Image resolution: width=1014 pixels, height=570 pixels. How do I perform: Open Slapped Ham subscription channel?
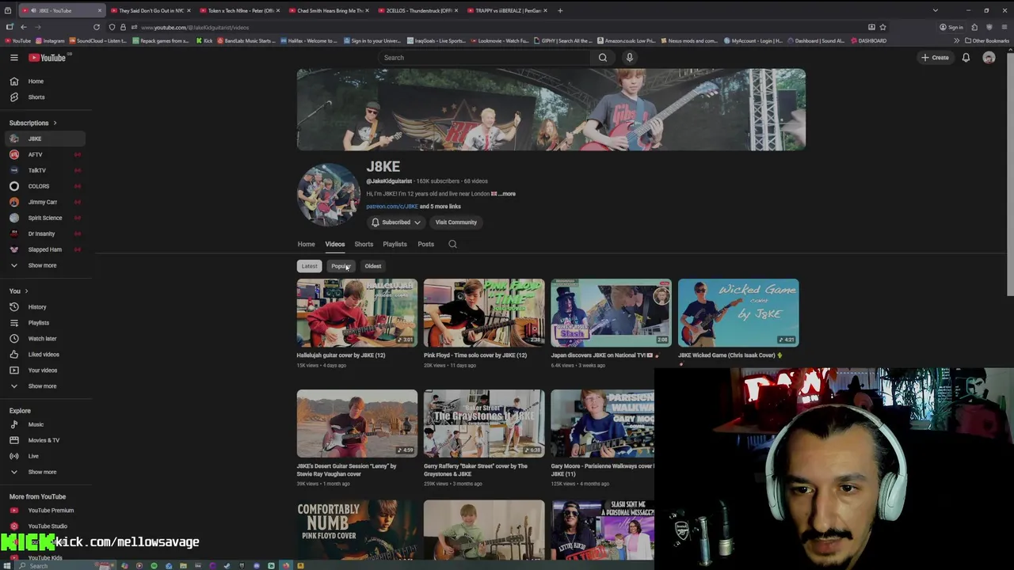click(46, 249)
